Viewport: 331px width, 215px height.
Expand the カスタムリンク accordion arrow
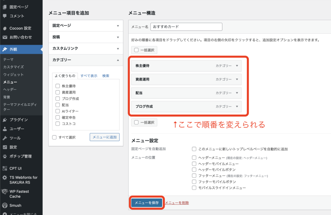point(118,48)
